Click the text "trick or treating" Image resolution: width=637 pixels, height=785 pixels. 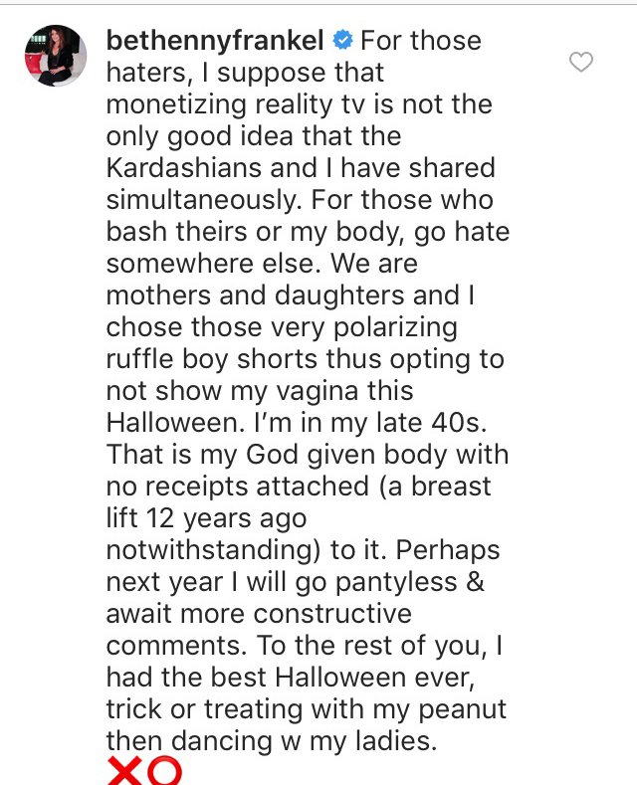click(x=204, y=709)
